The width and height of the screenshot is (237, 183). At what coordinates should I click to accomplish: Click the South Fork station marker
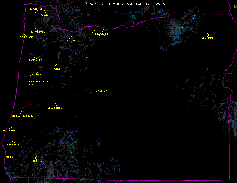37,29
